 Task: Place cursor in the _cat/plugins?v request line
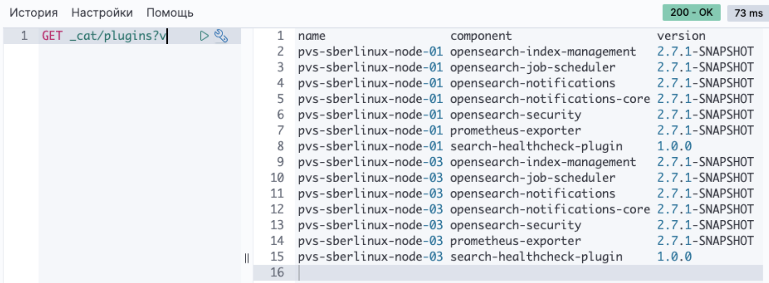coord(118,36)
